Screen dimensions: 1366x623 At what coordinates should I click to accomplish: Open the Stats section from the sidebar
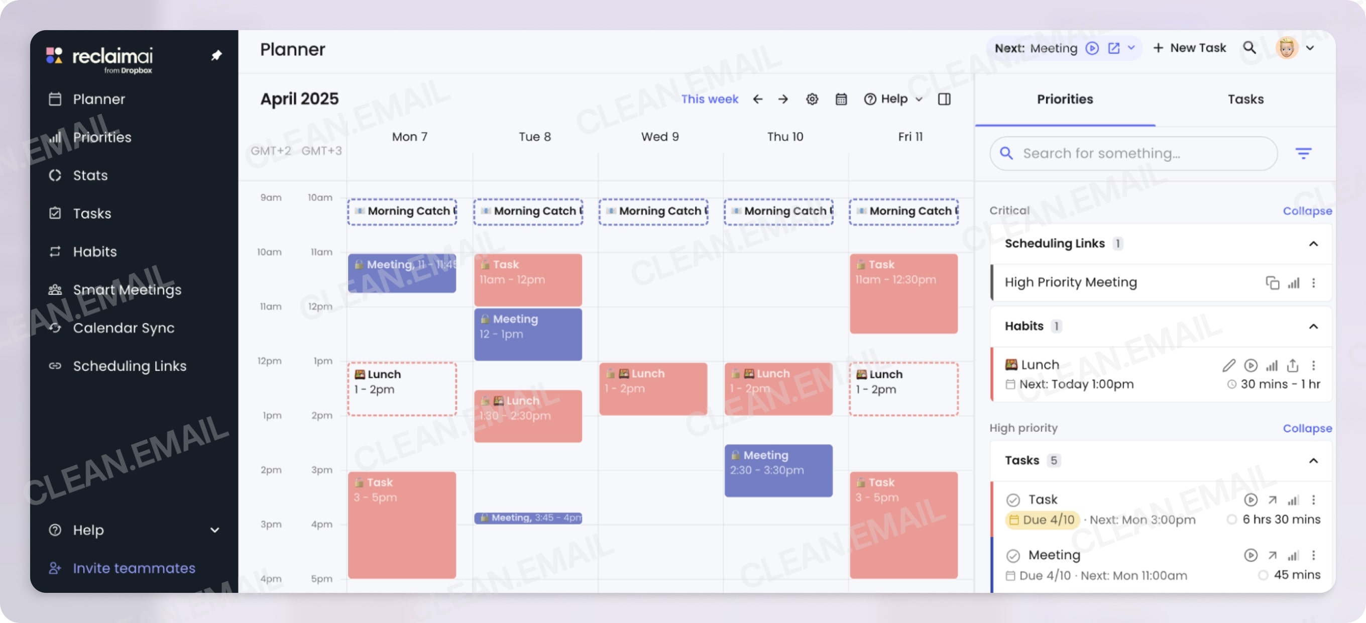pyautogui.click(x=91, y=175)
